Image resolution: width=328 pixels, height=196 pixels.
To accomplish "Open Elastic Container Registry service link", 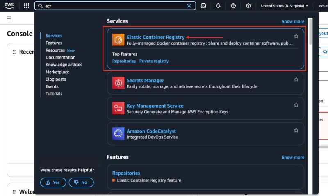I will click(156, 37).
